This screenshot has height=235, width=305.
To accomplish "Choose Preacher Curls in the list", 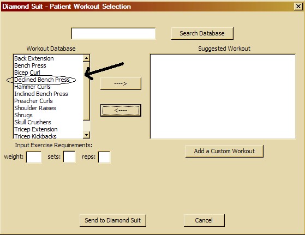I will 49,101.
